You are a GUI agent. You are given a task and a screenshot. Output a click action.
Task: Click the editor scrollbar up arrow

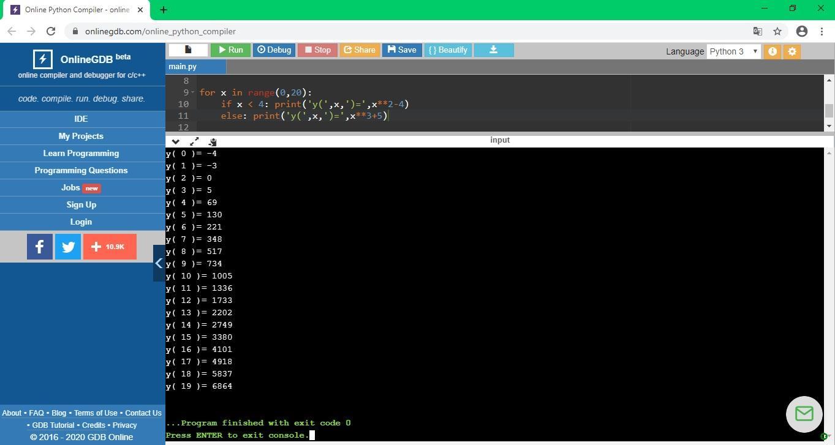(829, 80)
